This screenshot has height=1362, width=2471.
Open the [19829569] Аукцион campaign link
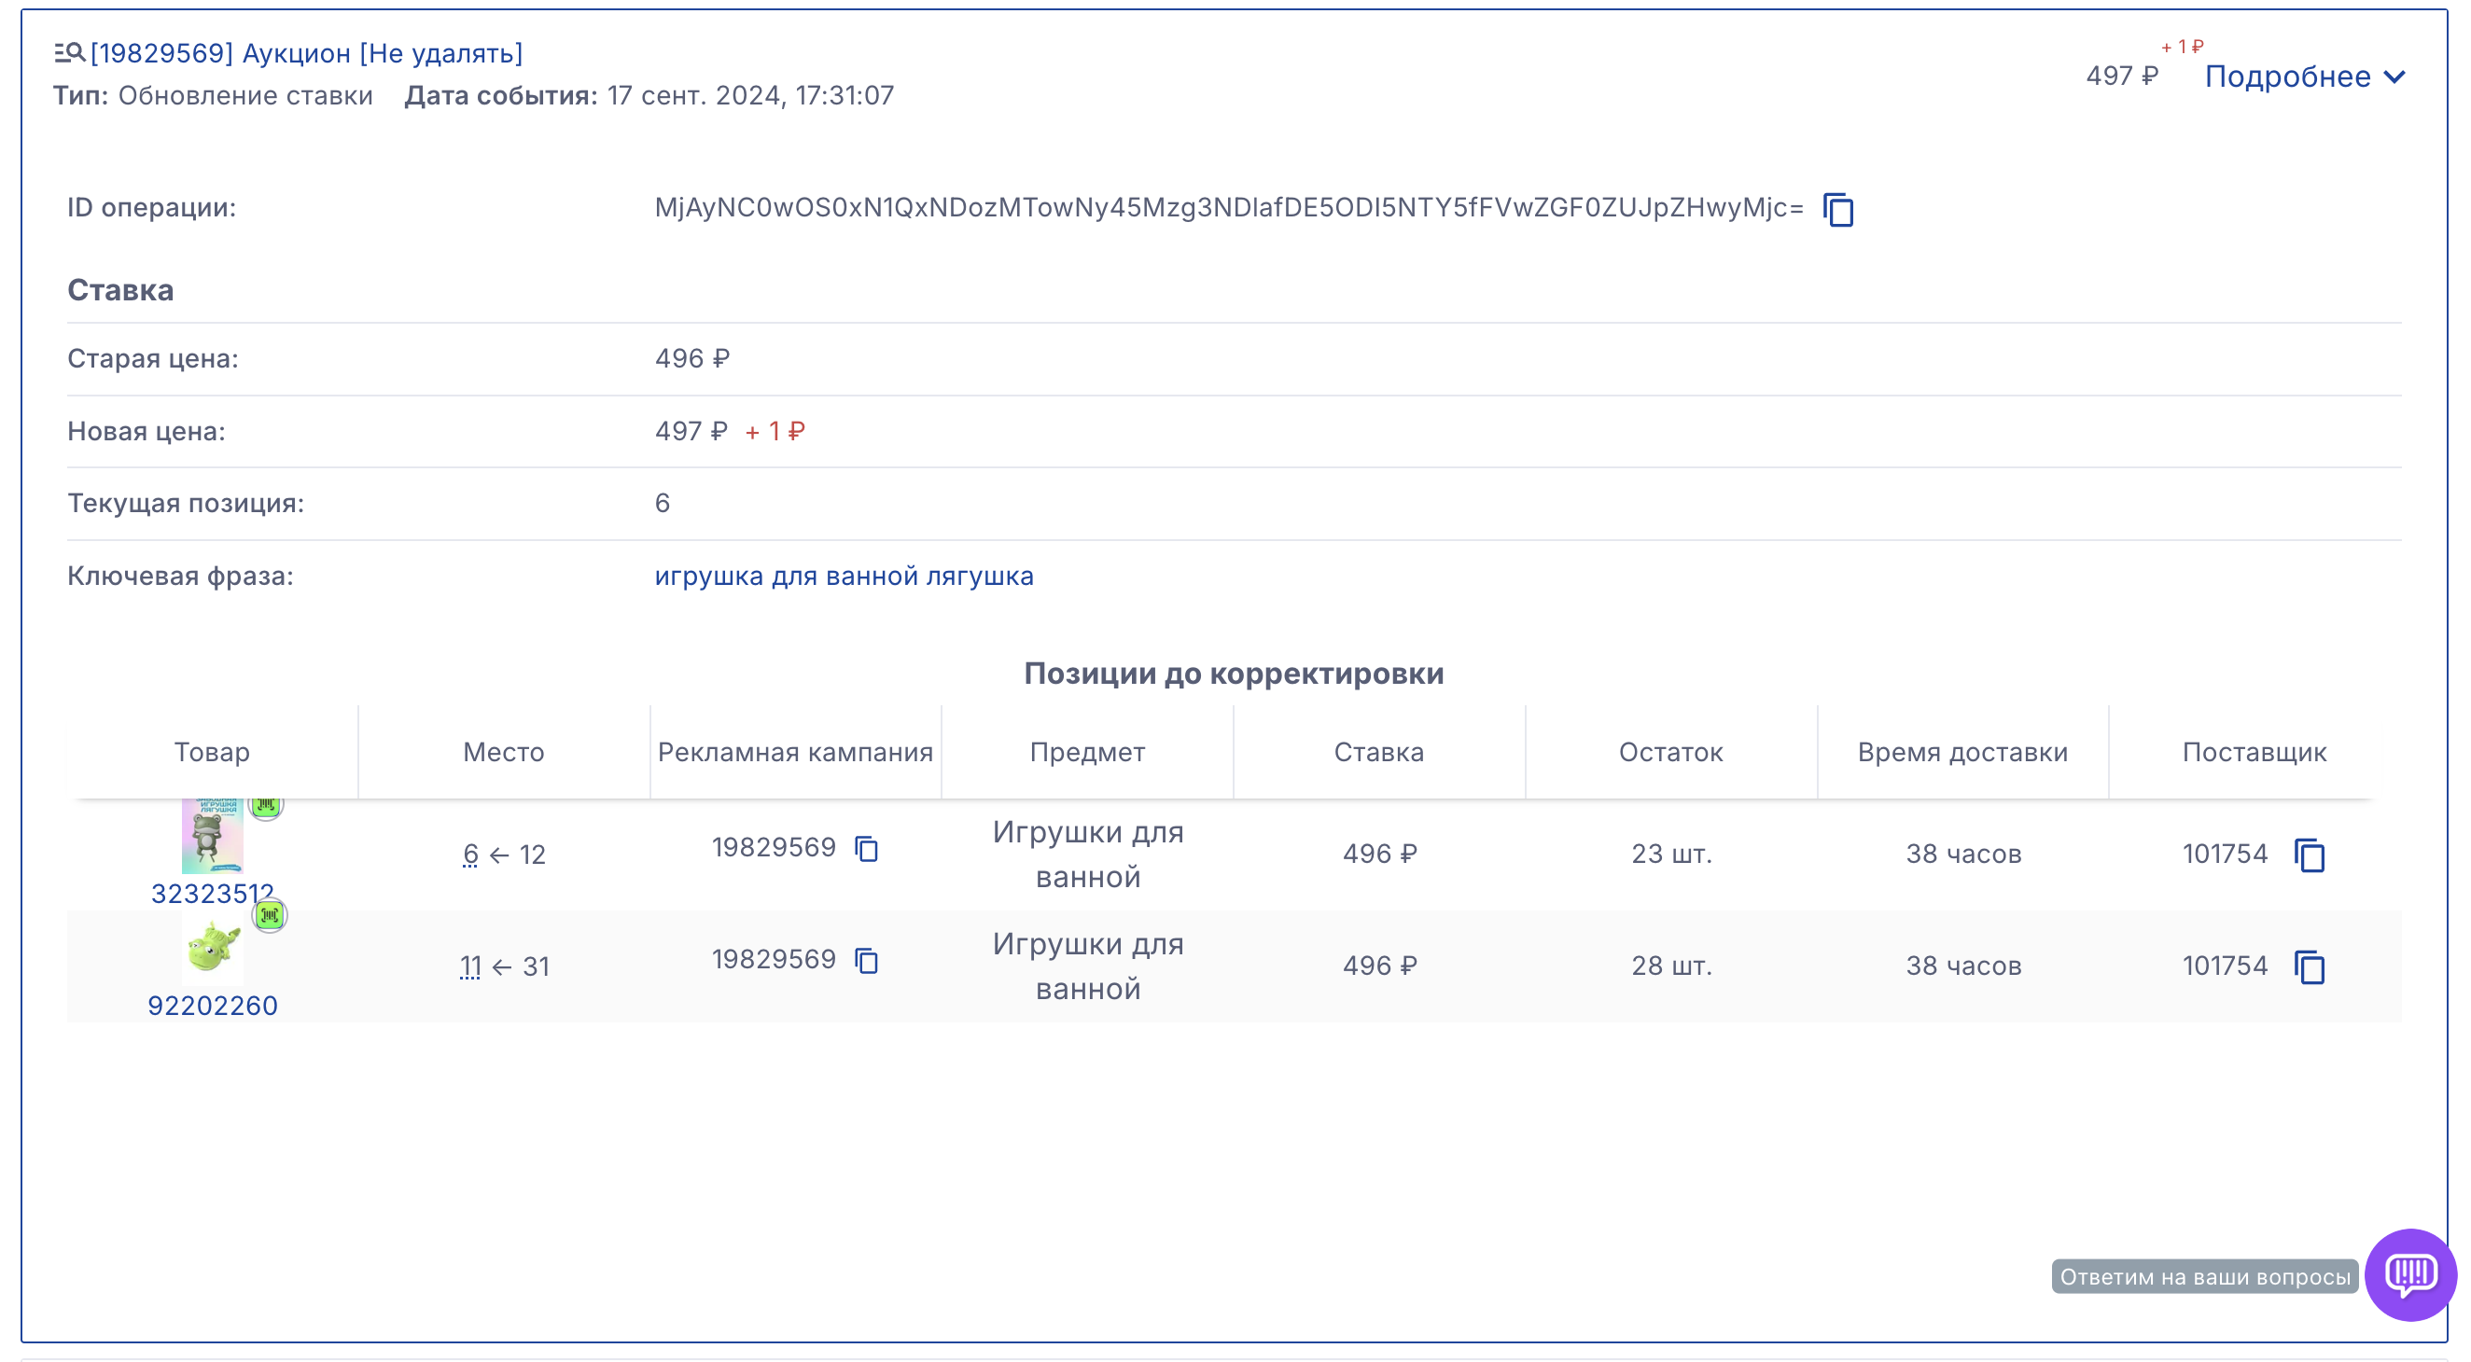307,53
